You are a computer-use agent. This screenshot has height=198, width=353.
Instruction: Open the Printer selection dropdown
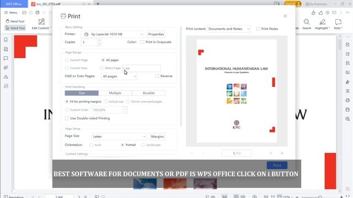pyautogui.click(x=113, y=34)
